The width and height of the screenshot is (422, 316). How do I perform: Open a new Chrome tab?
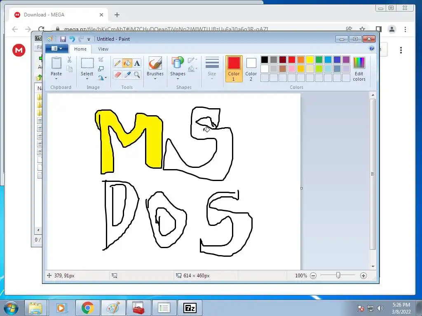pyautogui.click(x=117, y=15)
